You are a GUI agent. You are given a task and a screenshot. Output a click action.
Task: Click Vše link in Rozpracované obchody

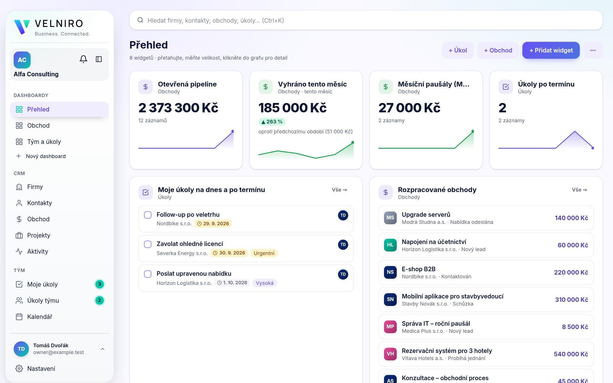(579, 190)
